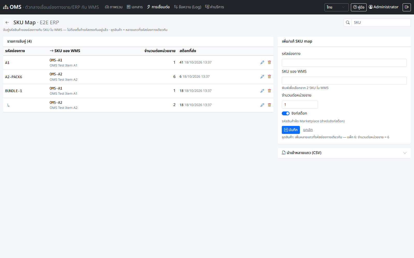Click the รหัสช่องทาง column header

pyautogui.click(x=15, y=51)
